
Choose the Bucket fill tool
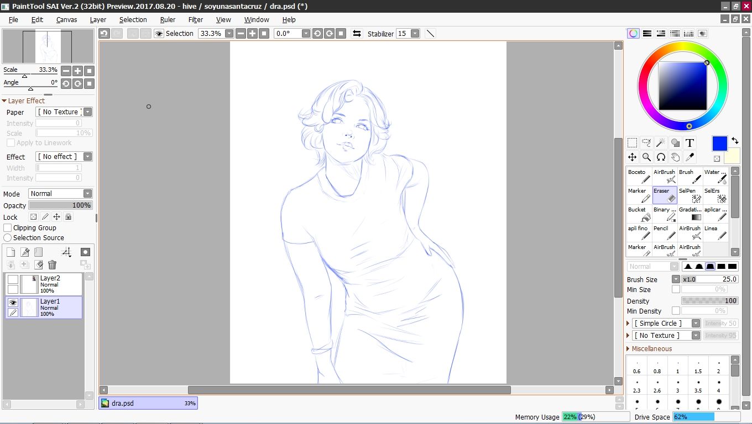[639, 214]
